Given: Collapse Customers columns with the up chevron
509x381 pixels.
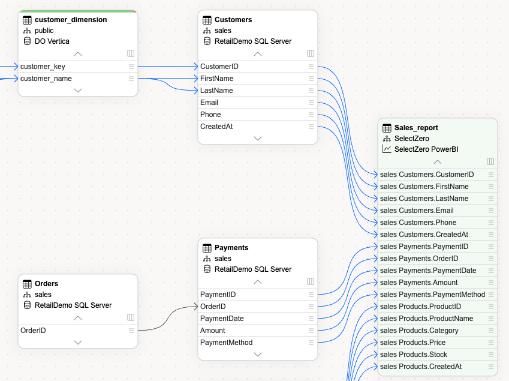Looking at the screenshot, I should (x=258, y=54).
